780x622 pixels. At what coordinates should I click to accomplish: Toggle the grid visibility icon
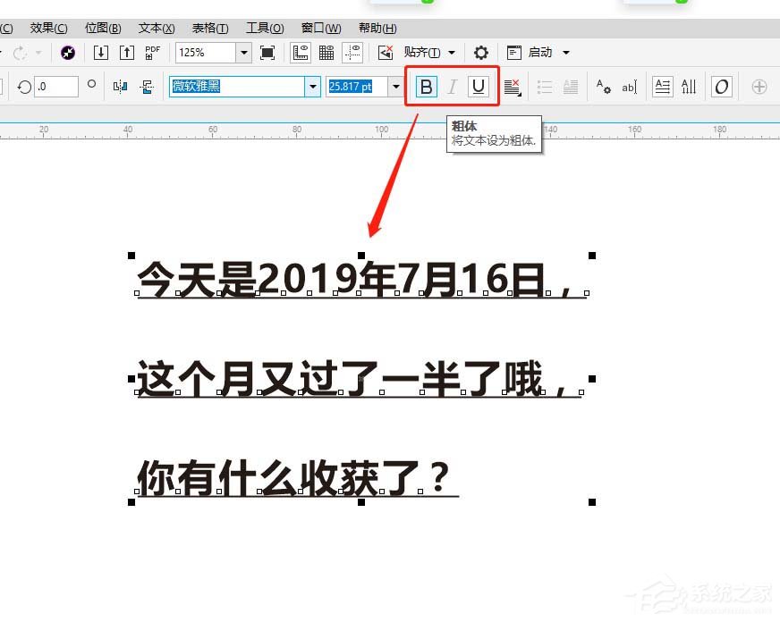coord(326,52)
